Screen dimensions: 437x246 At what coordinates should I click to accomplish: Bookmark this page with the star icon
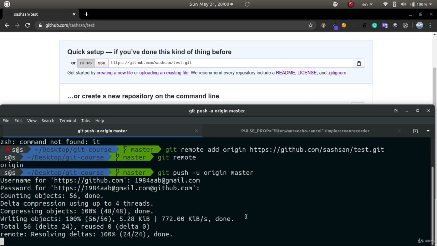click(x=311, y=25)
